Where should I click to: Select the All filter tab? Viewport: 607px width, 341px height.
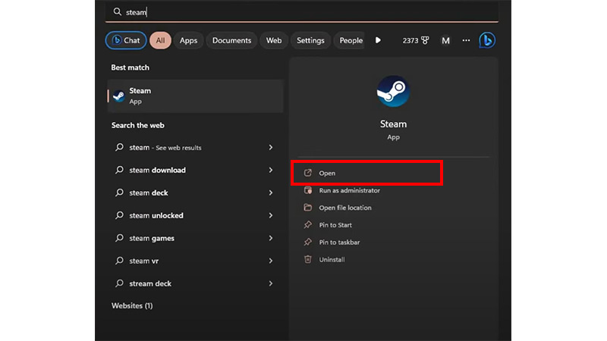(x=160, y=40)
